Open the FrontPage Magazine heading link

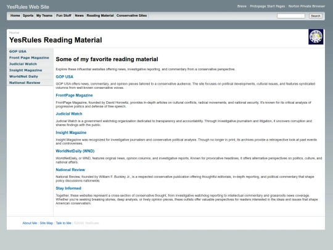74,95
